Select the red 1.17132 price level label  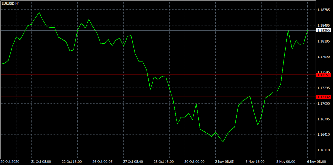pyautogui.click(x=324, y=97)
